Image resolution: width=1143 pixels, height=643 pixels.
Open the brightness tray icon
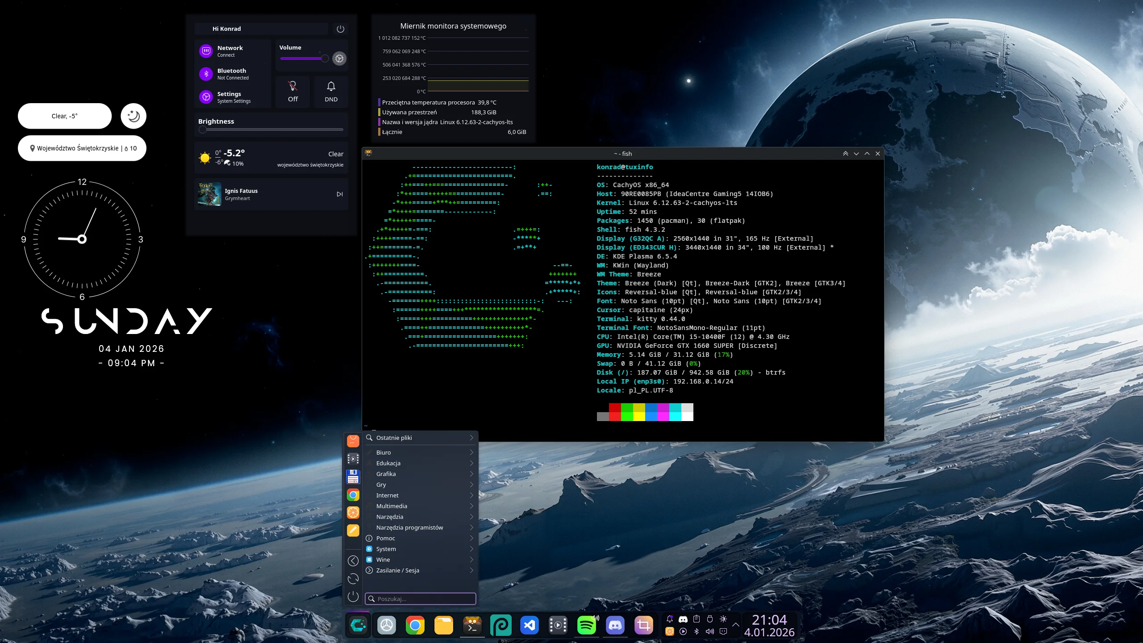723,619
